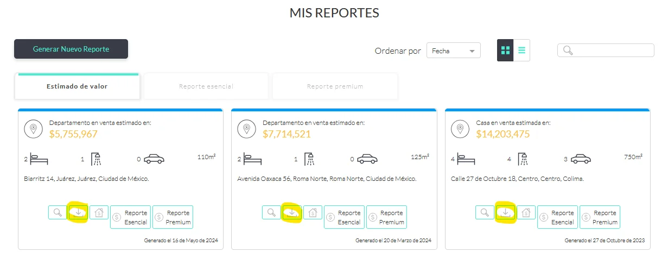Switch to grid view layout
Image resolution: width=668 pixels, height=258 pixels.
(505, 51)
